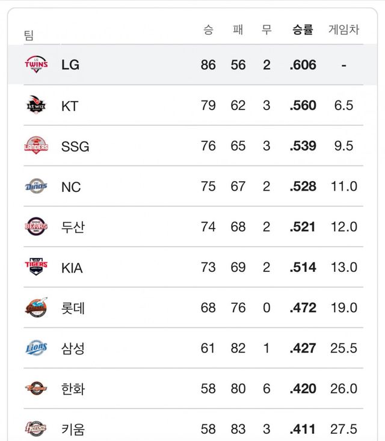Click the SSG Landers team logo
The height and width of the screenshot is (441, 385).
click(x=36, y=146)
